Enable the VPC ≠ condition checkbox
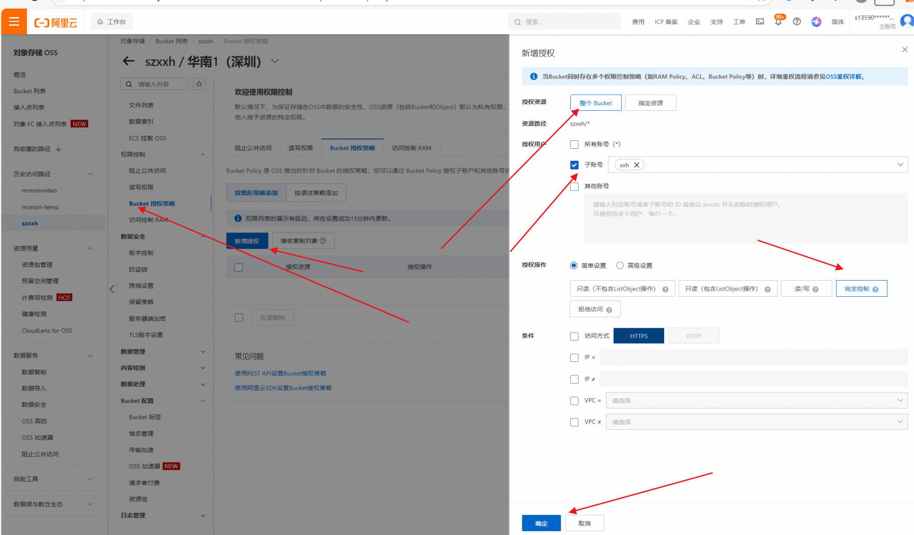The image size is (914, 535). tap(575, 422)
